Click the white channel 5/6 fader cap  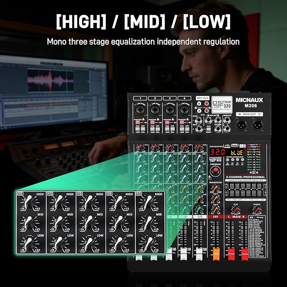pos(199,254)
